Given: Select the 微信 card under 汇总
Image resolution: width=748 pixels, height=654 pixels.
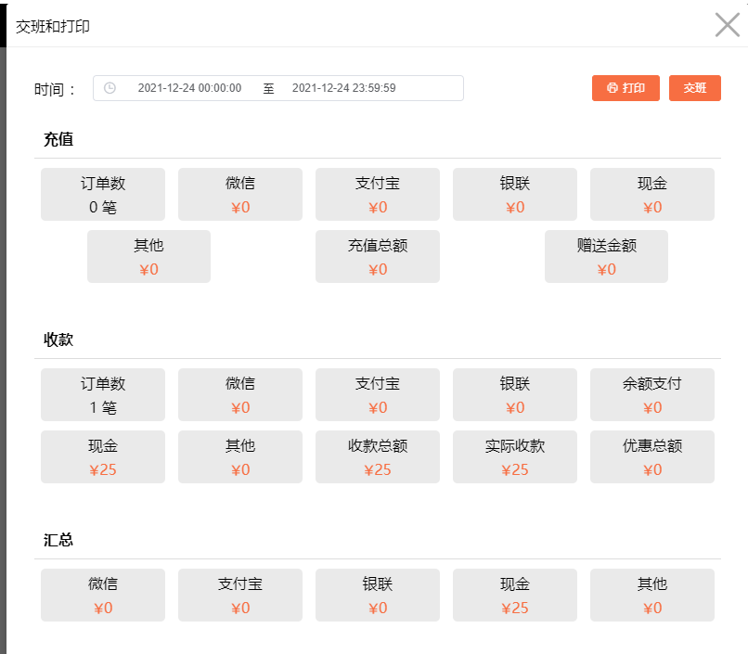Looking at the screenshot, I should [103, 595].
